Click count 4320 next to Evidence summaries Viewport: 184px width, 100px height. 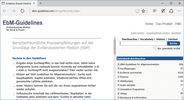click(x=180, y=73)
